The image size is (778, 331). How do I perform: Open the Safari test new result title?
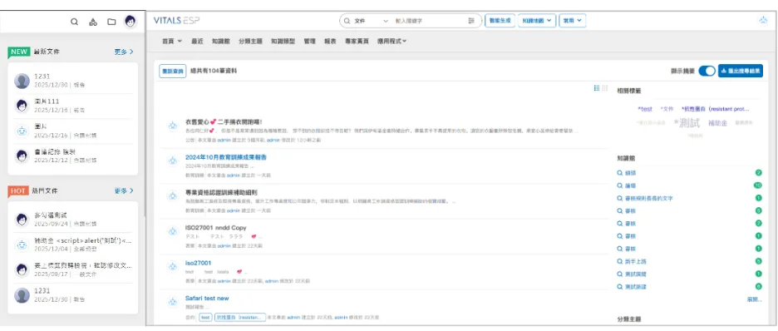tap(207, 299)
